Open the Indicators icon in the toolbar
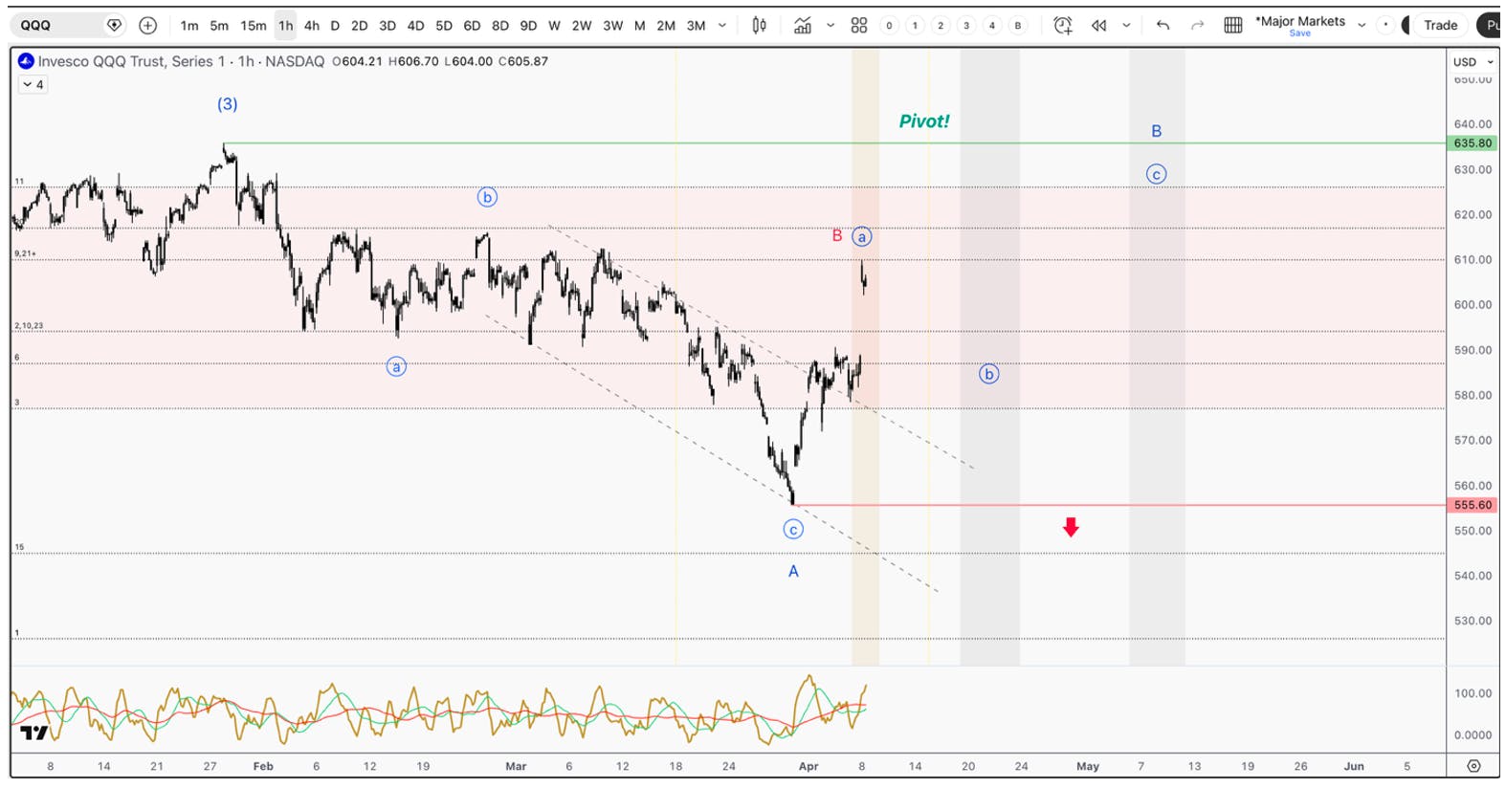1506x788 pixels. [803, 26]
